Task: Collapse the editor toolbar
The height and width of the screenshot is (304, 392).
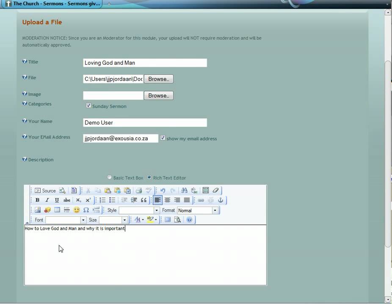Action: pos(27,223)
